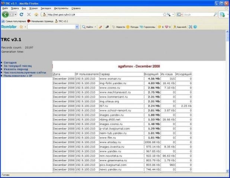
Task: Open the Home page icon
Action: click(x=36, y=14)
